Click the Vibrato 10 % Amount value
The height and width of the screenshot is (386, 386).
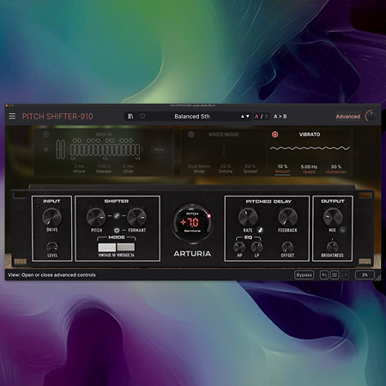pyautogui.click(x=282, y=166)
